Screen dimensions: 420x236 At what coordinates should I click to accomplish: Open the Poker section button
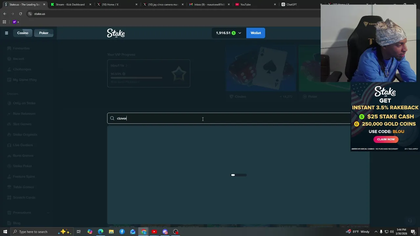pyautogui.click(x=44, y=33)
